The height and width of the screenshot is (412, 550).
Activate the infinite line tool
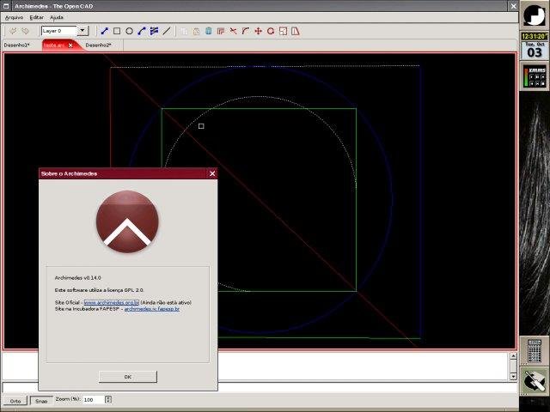click(x=166, y=31)
